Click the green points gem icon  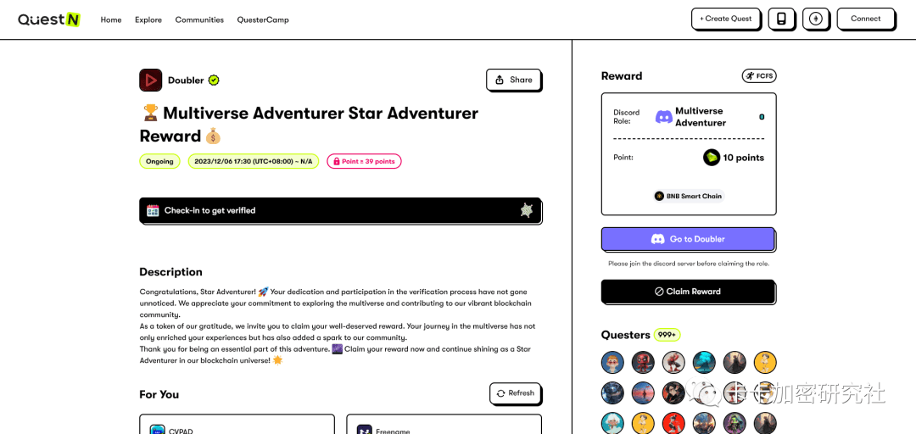click(712, 158)
